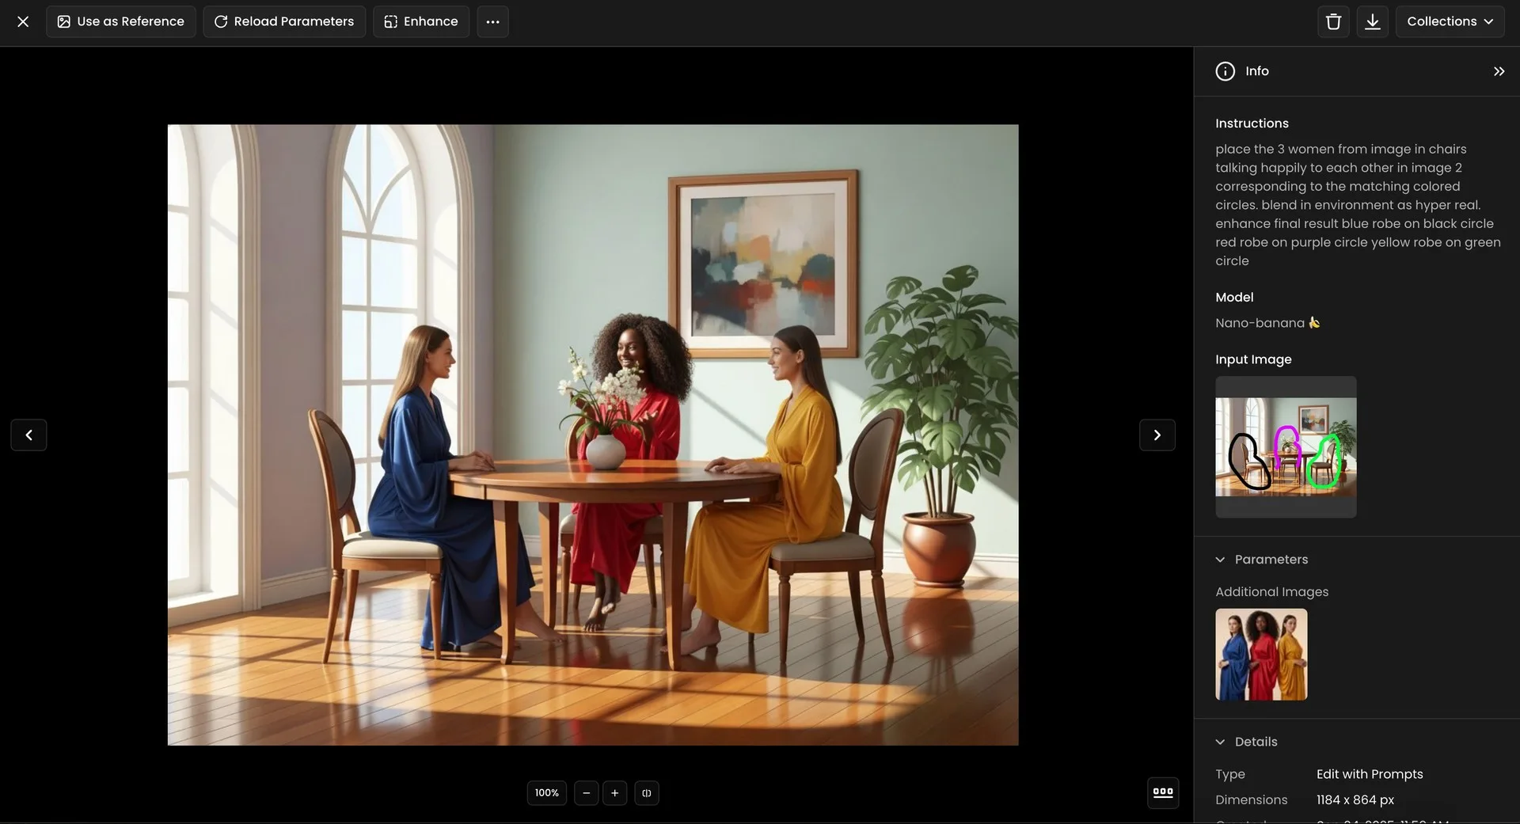Zoom out with the minus button

coord(587,792)
